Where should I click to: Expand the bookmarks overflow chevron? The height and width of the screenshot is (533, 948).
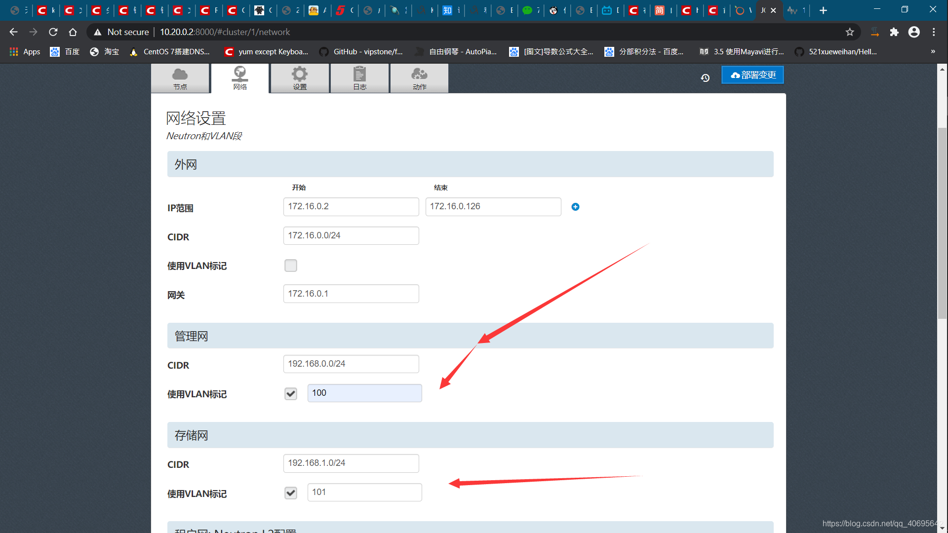(933, 52)
